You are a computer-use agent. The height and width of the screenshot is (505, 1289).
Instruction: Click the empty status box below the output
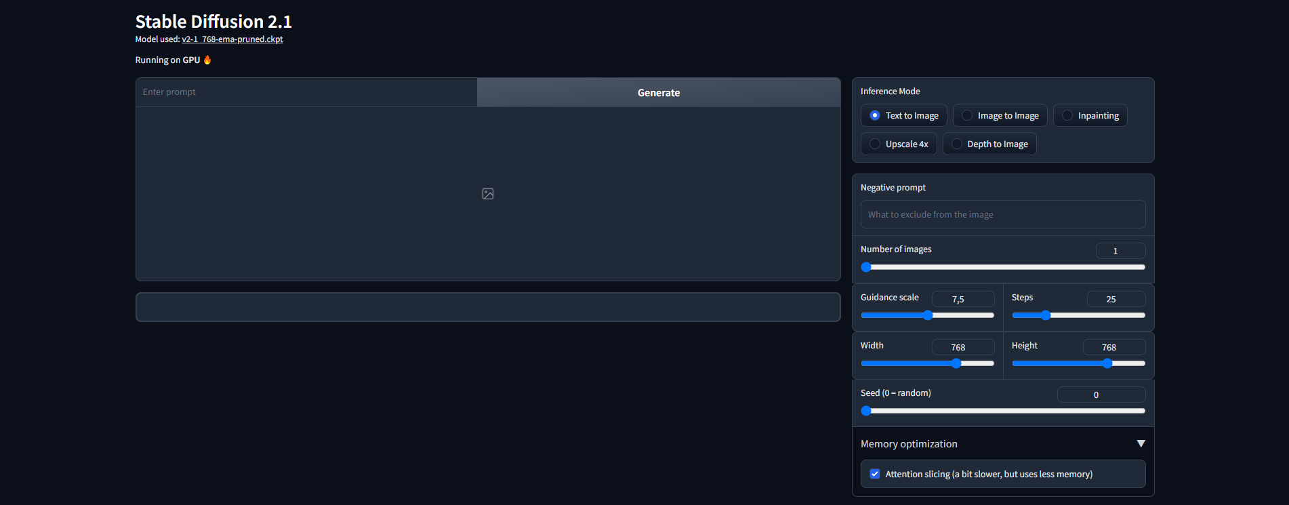(x=488, y=307)
